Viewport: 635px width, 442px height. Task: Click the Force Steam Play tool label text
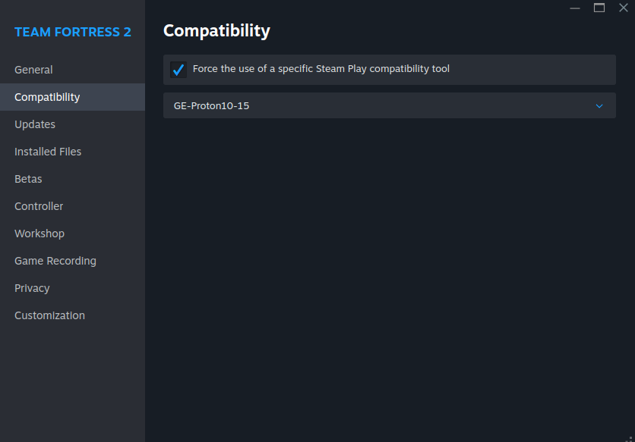click(x=321, y=69)
